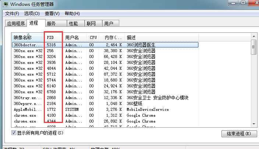
Task: Go to the 联网 tab
Action: [93, 23]
